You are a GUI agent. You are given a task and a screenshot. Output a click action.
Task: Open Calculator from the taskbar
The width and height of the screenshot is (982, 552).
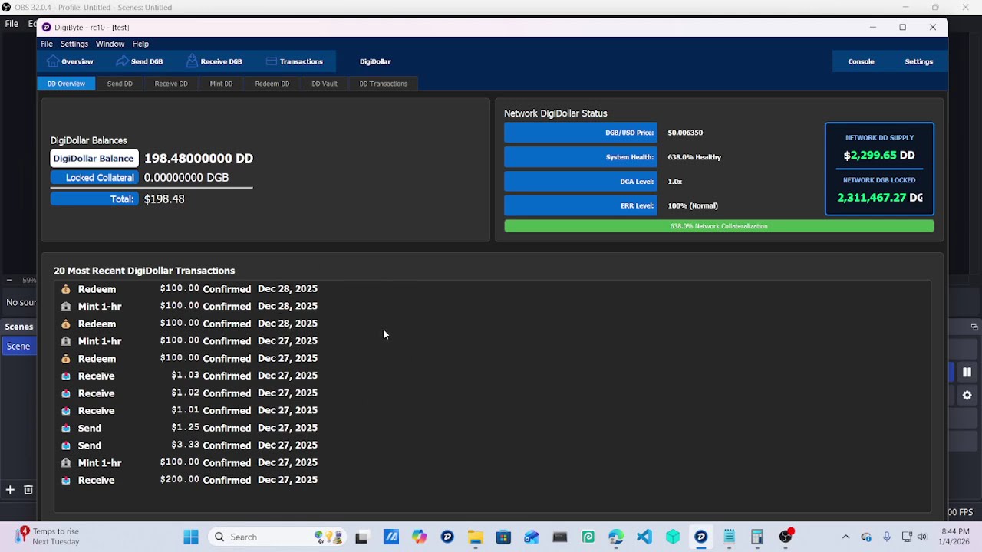(757, 537)
